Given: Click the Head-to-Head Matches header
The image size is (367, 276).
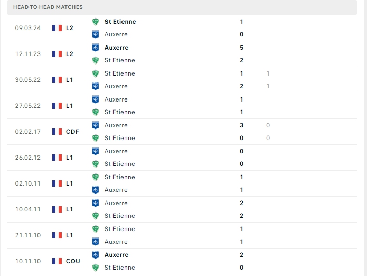Looking at the screenshot, I should [48, 7].
